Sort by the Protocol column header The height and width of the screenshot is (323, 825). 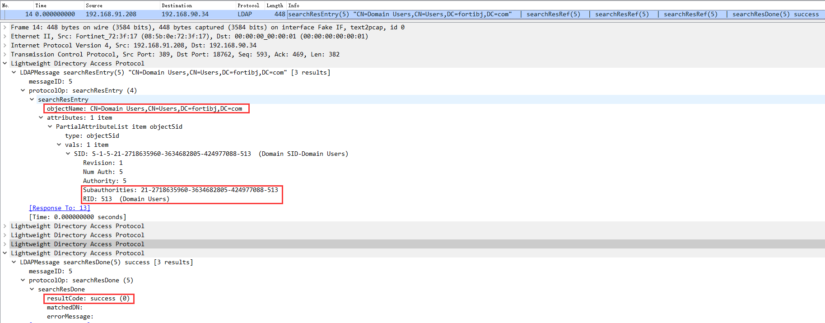[x=248, y=5]
